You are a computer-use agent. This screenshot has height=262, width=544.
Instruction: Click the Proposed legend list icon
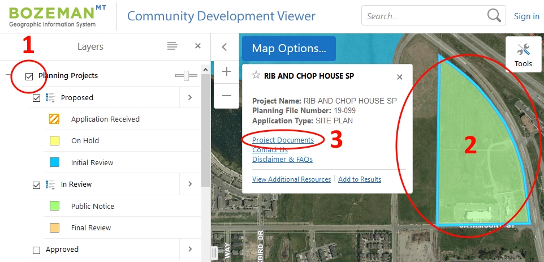(50, 98)
